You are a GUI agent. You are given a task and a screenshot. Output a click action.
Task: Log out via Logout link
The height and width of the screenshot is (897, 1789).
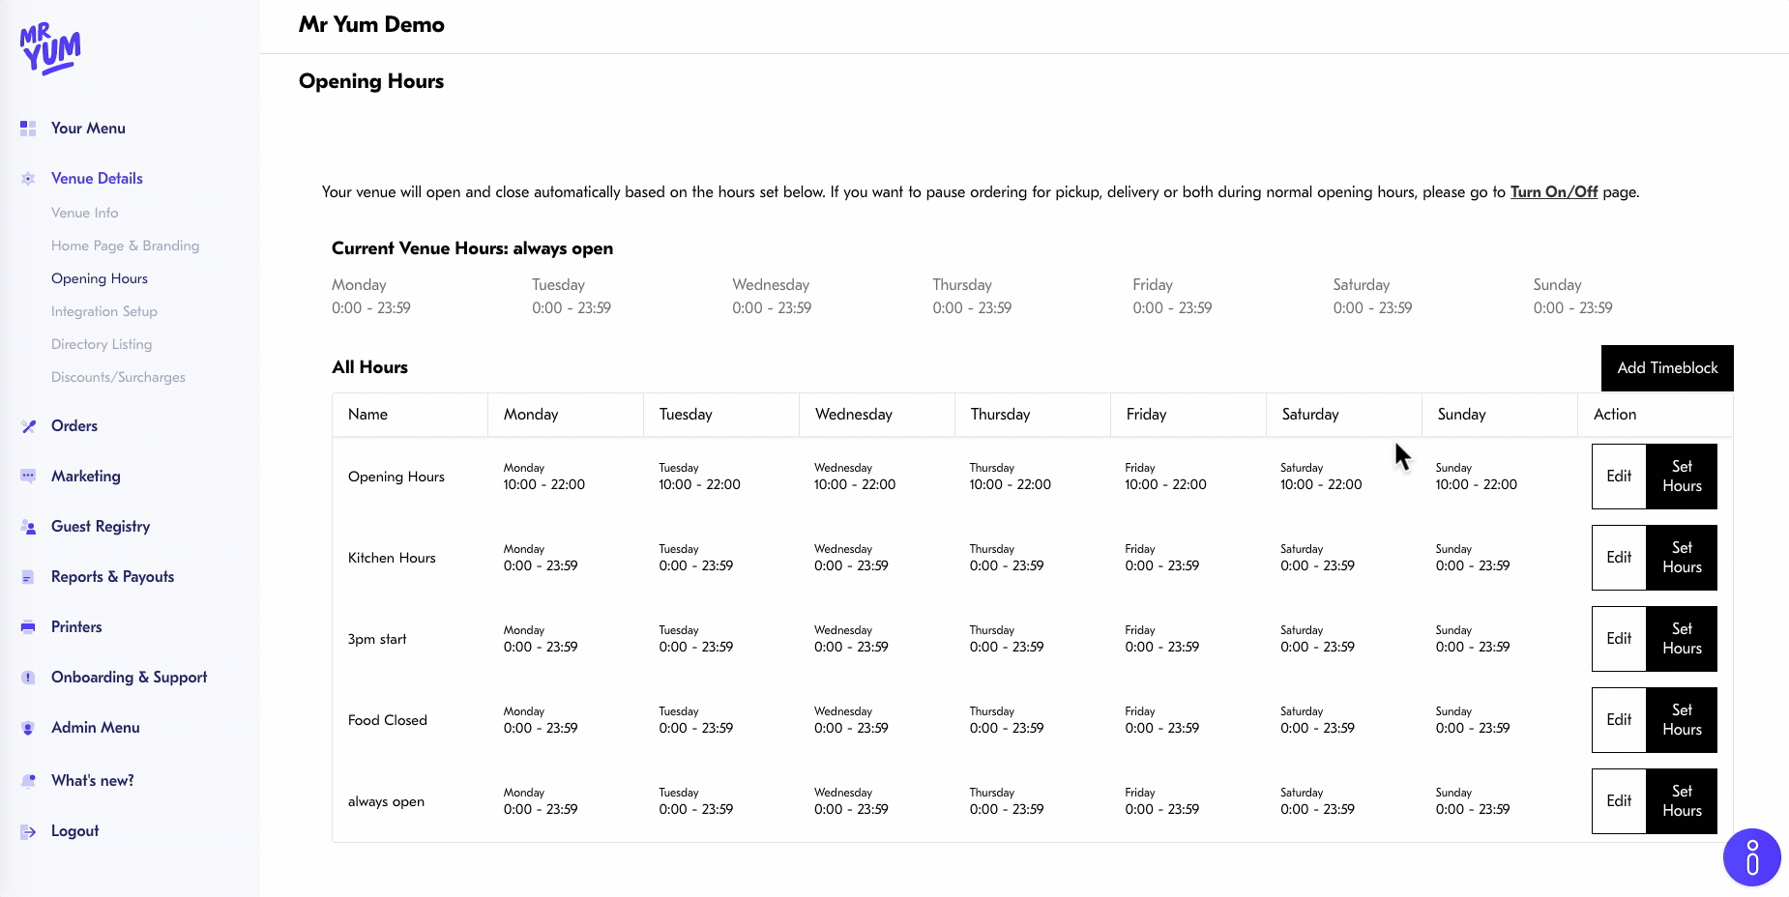pyautogui.click(x=74, y=830)
